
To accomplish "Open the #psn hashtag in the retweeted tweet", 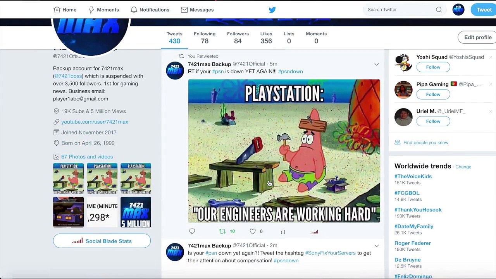I will 218,71.
